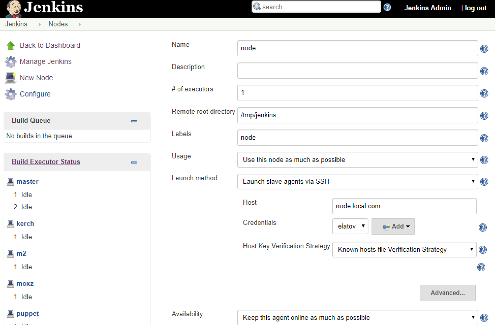Open help for Remote root directory
This screenshot has height=325, width=495.
tap(484, 116)
